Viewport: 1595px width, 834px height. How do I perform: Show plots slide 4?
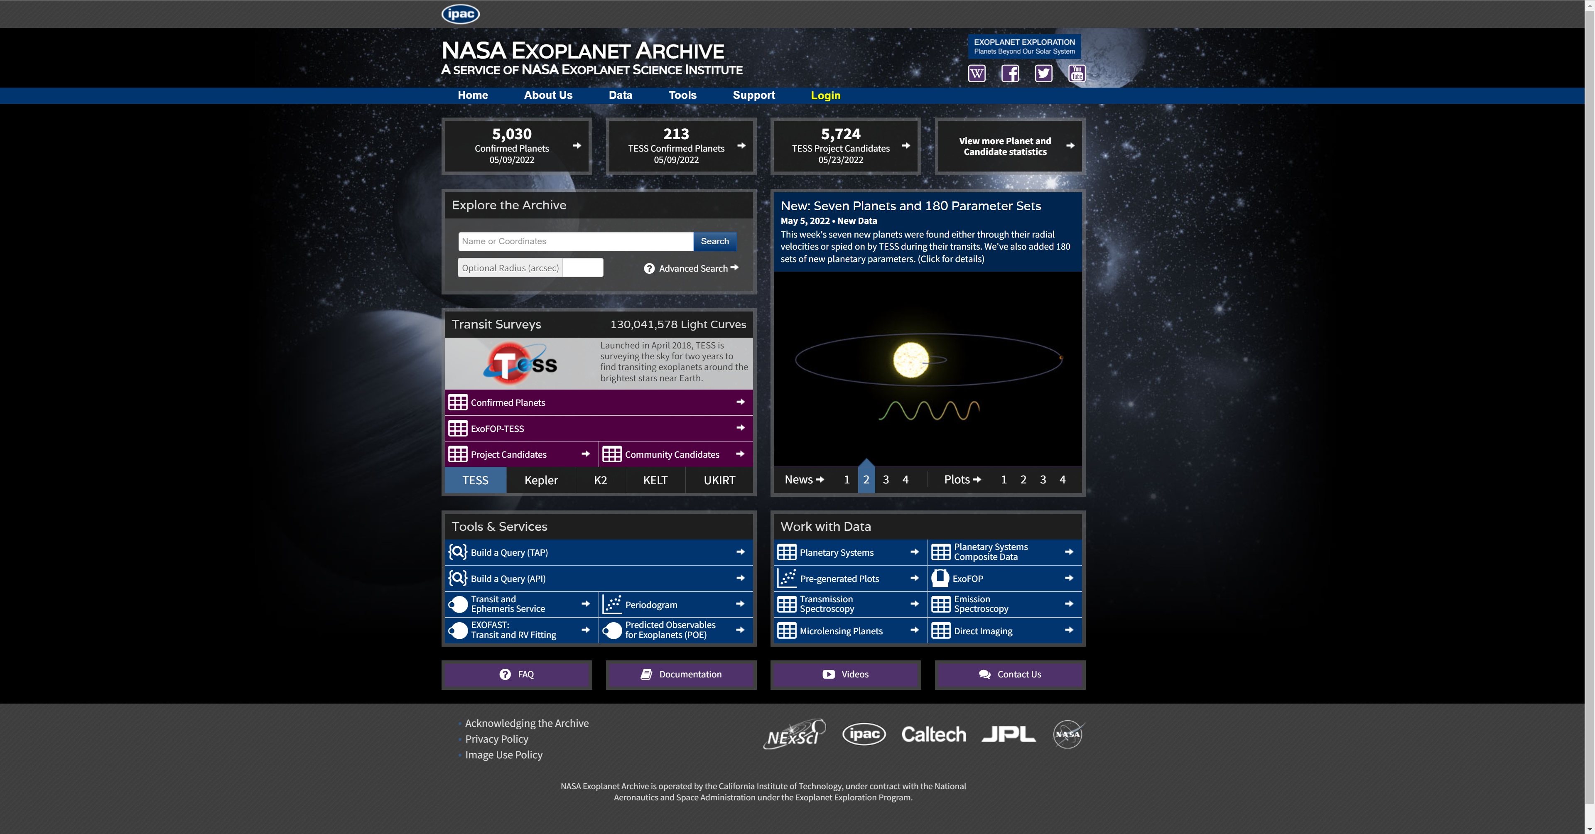point(1062,479)
